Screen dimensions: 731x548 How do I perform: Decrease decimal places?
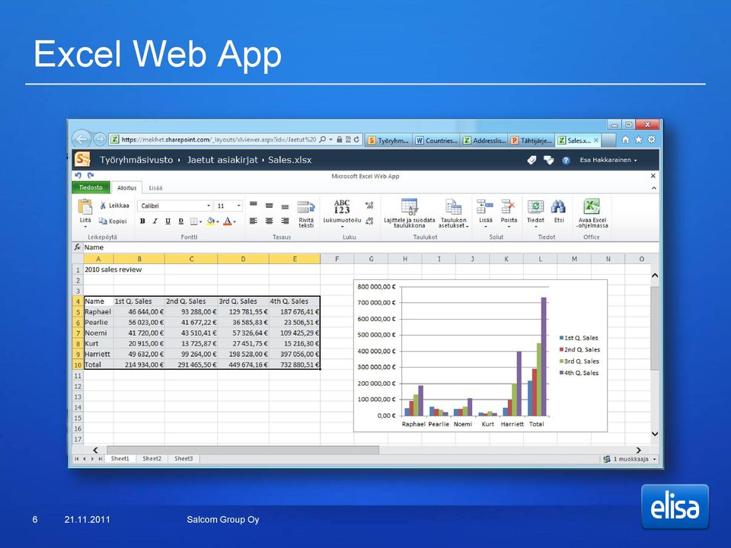tap(370, 221)
